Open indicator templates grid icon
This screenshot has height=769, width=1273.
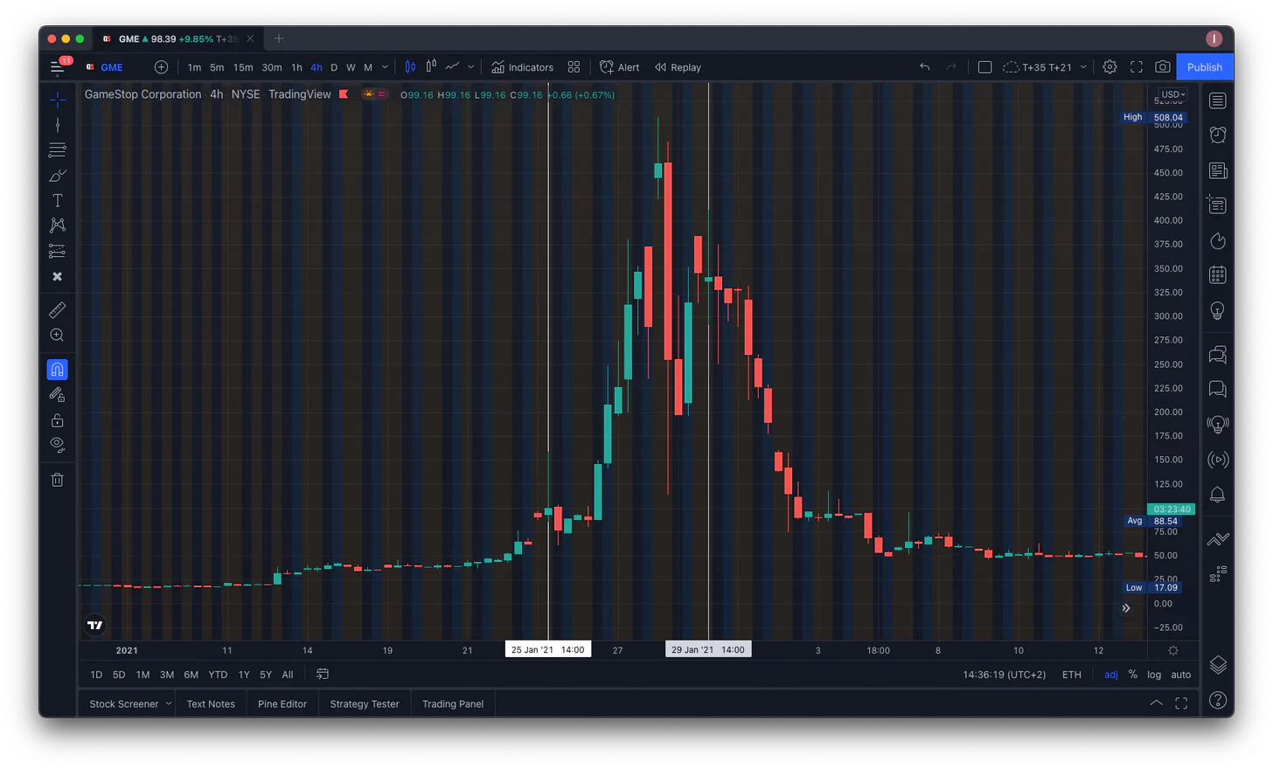click(x=574, y=67)
